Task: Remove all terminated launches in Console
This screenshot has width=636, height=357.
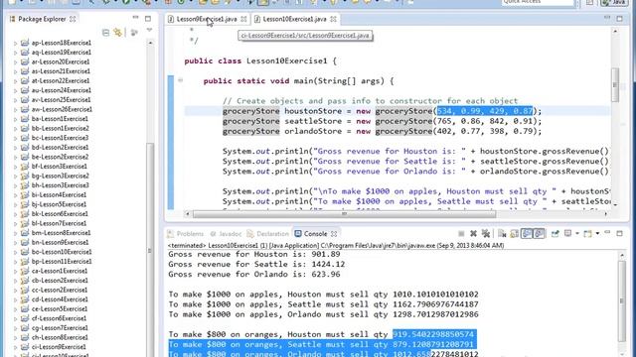Action: point(486,234)
